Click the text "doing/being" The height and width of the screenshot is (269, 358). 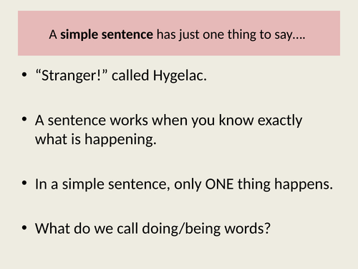(x=181, y=229)
